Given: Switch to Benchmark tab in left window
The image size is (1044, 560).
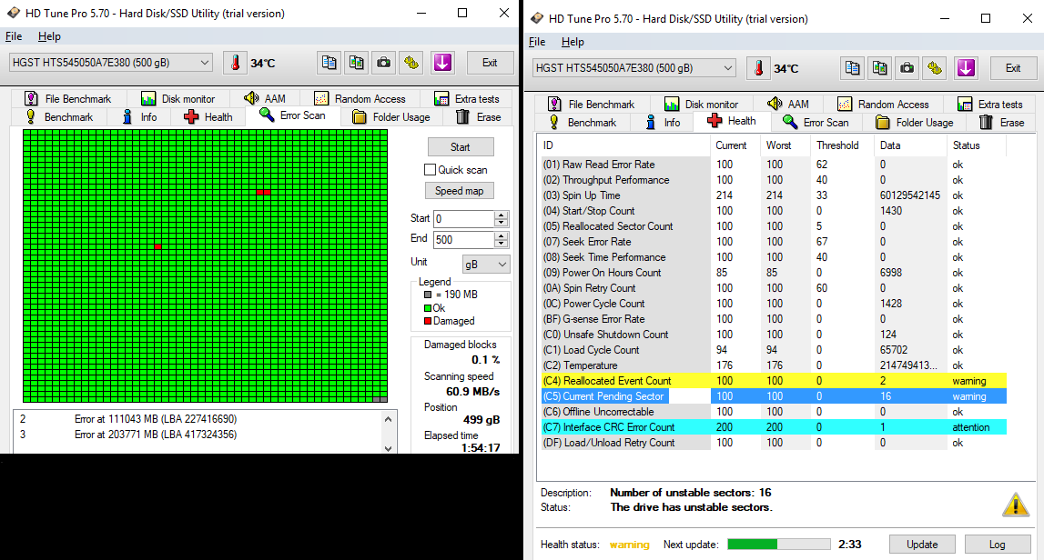Looking at the screenshot, I should tap(58, 117).
